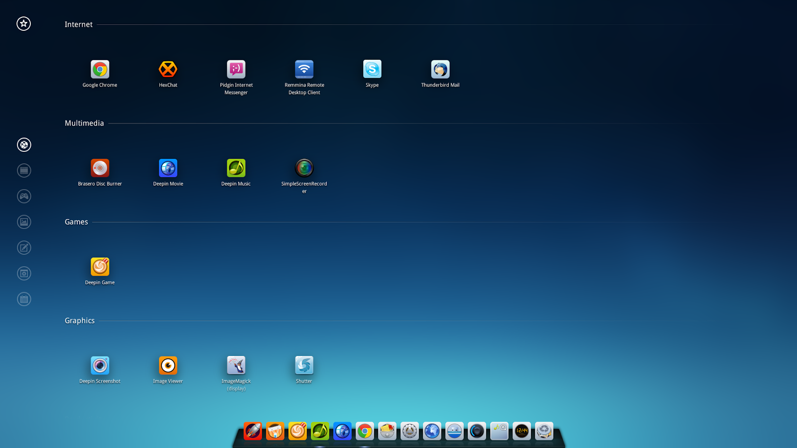This screenshot has height=448, width=797.
Task: Select the Internet category in the sidebar
Action: [23, 145]
